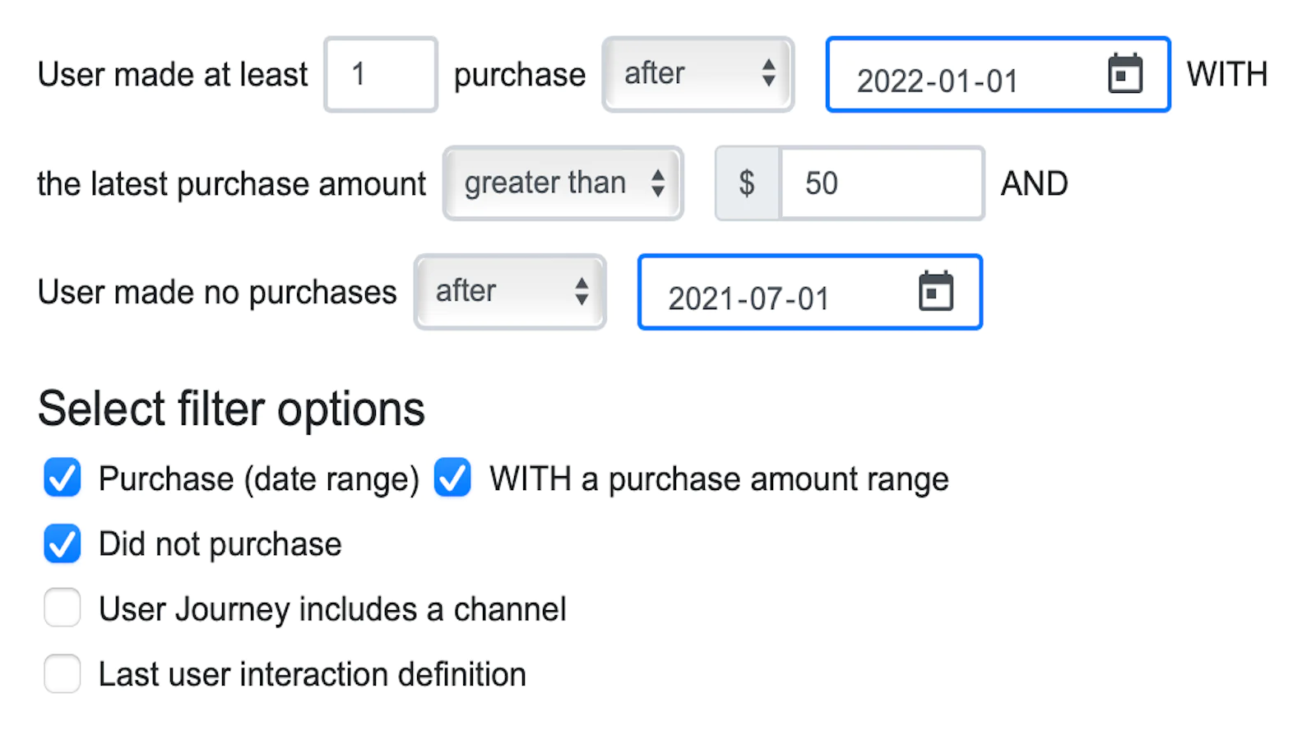This screenshot has width=1316, height=740.
Task: Click the purchase amount field showing 50
Action: click(x=880, y=183)
